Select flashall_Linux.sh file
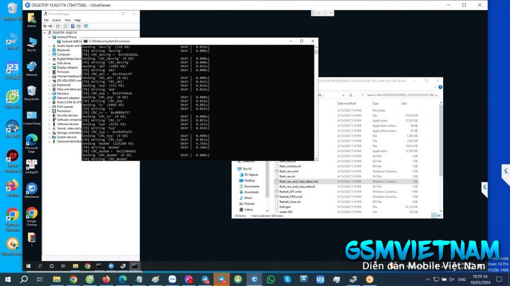Viewport: 510px width, 286px height. click(x=290, y=202)
